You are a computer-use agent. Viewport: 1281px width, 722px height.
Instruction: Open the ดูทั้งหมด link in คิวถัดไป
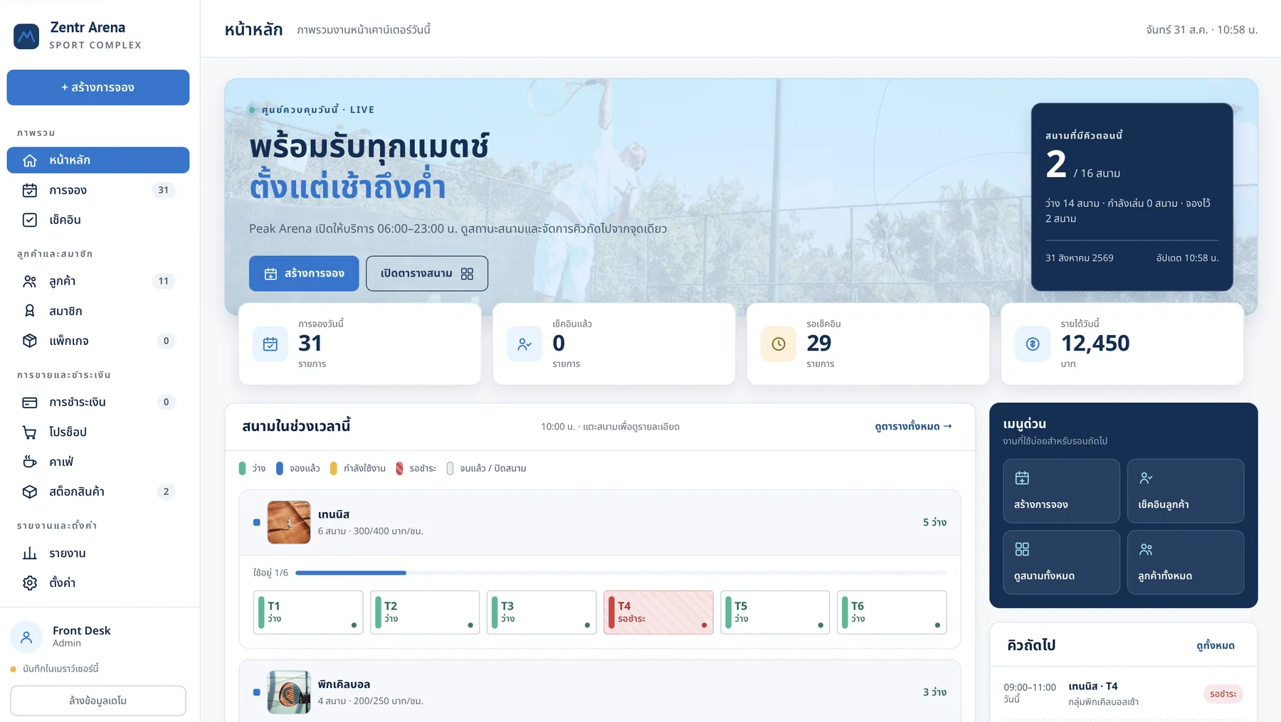[x=1216, y=645]
